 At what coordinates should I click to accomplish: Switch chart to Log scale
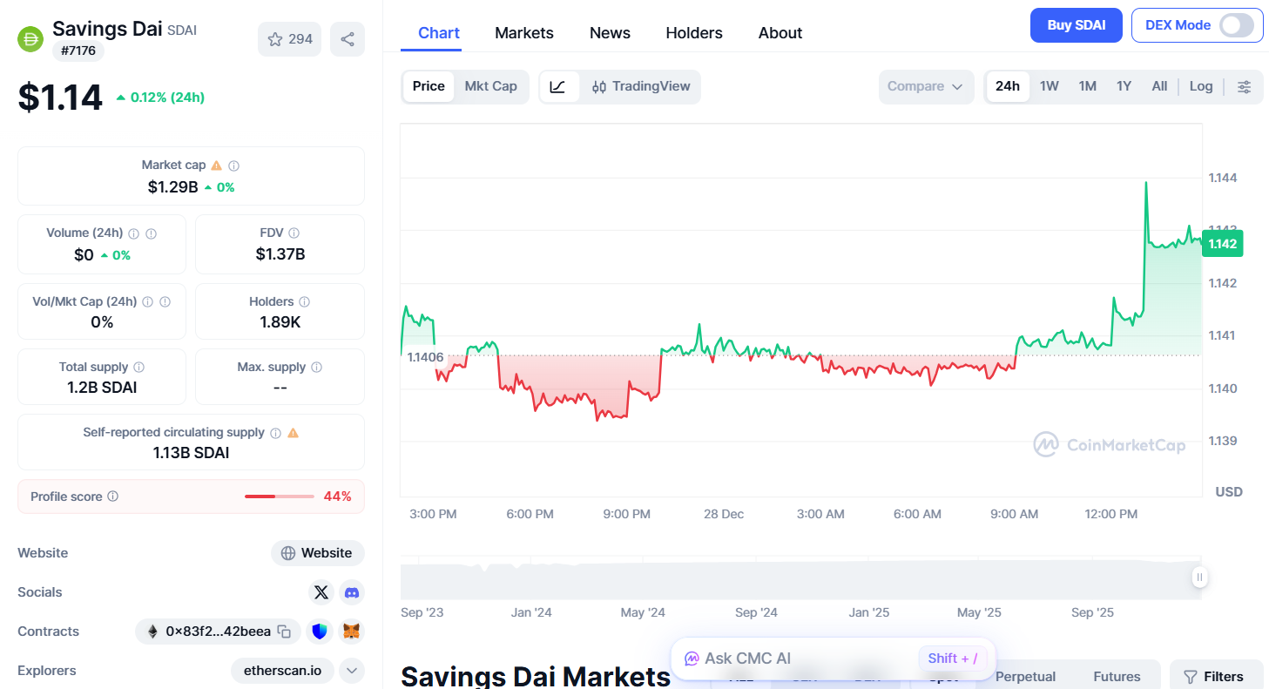tap(1200, 86)
